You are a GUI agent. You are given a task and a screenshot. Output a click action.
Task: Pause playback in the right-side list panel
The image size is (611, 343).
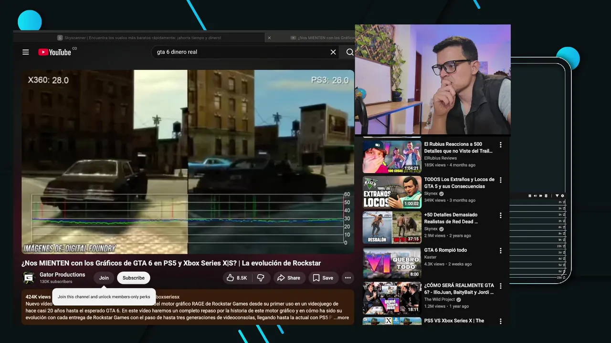[530, 196]
